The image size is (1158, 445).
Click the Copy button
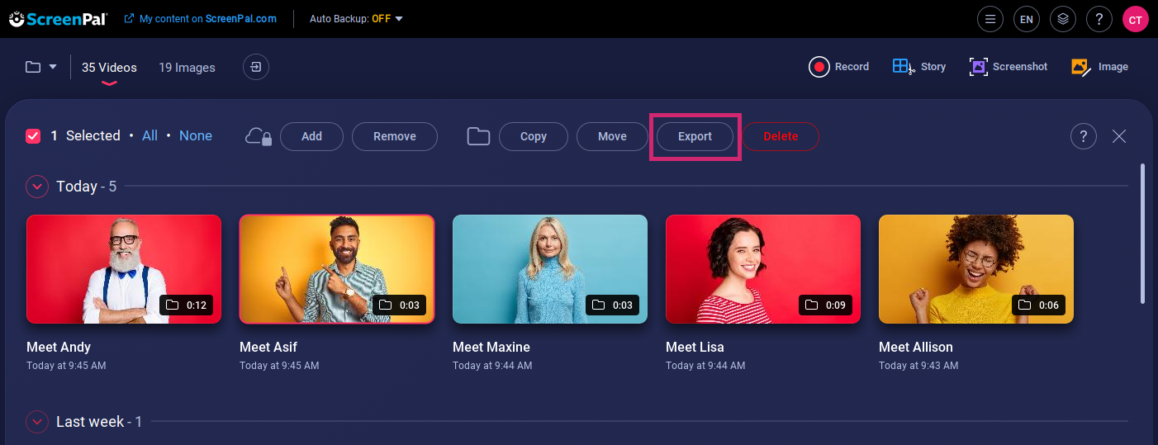[534, 136]
